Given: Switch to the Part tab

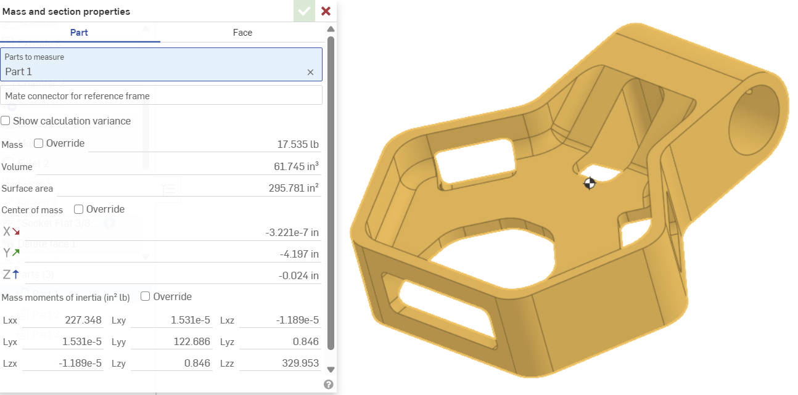Looking at the screenshot, I should (x=79, y=32).
